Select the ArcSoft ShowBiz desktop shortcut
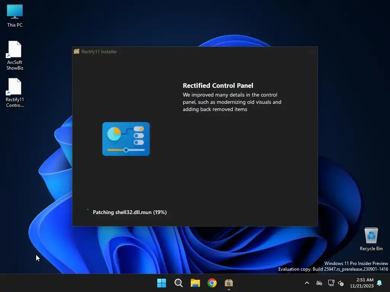 coord(15,56)
